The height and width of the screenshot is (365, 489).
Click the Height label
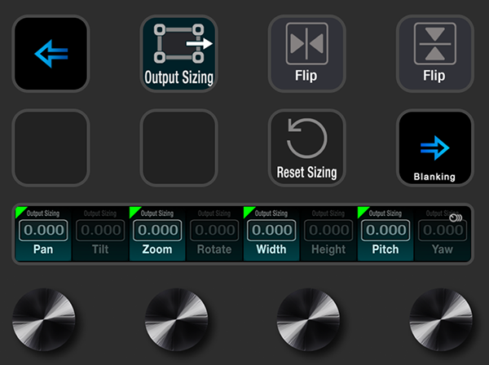pos(328,249)
